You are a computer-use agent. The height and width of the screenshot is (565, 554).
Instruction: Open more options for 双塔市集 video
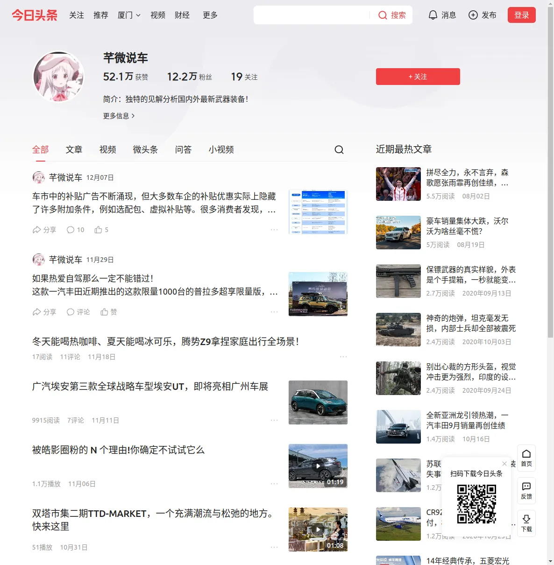274,547
